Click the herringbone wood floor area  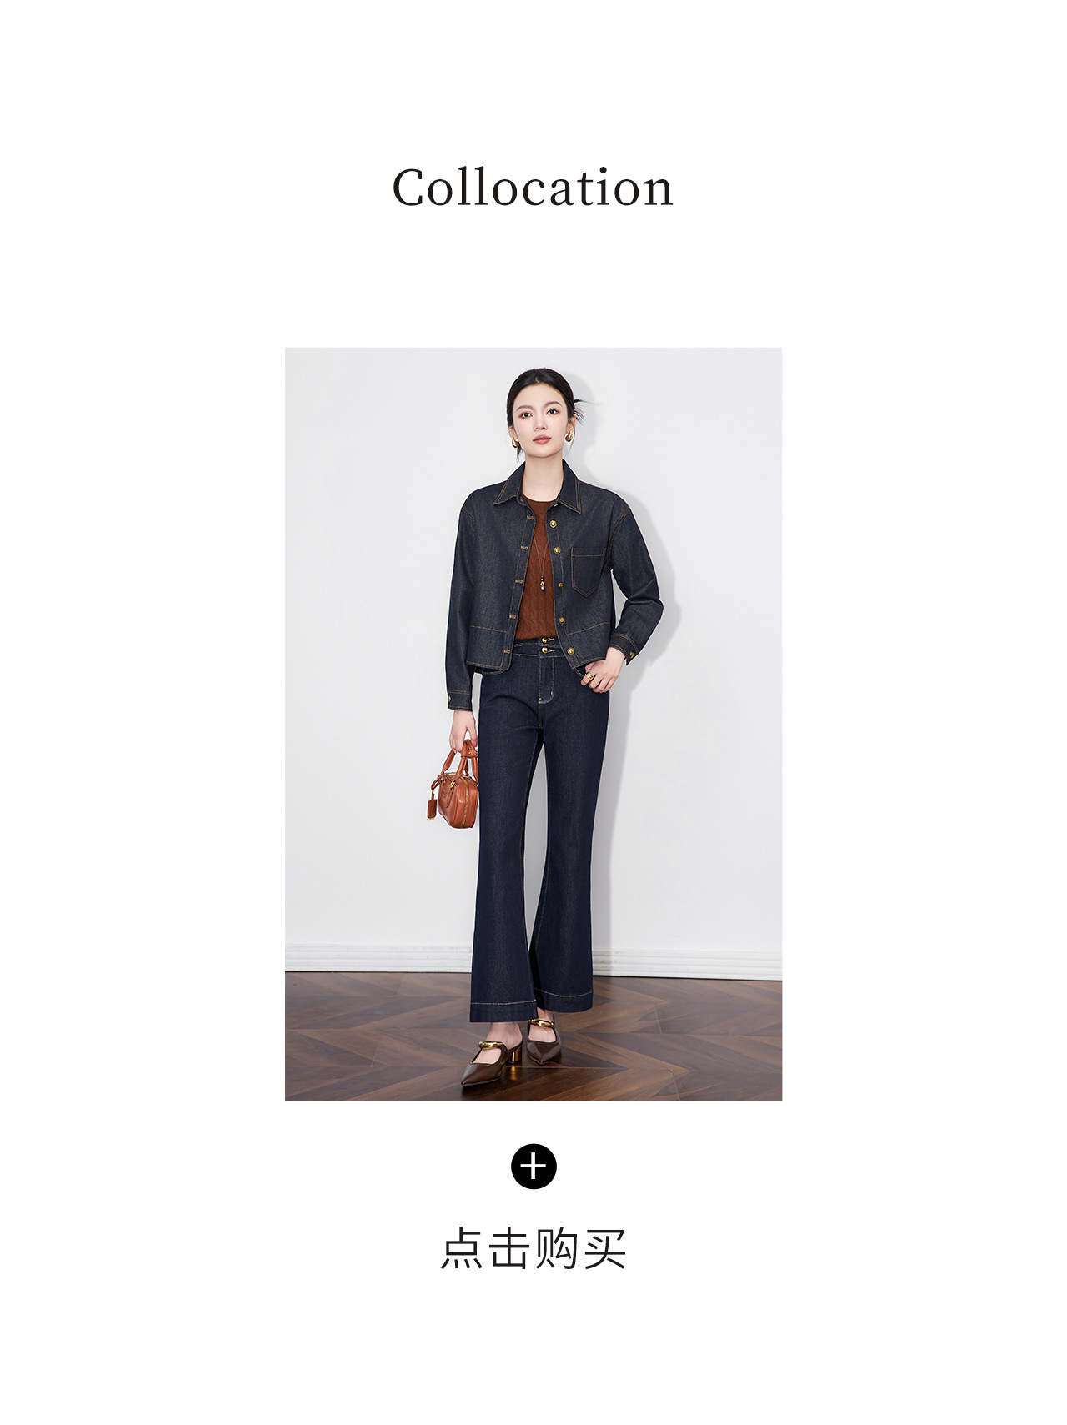533,1038
